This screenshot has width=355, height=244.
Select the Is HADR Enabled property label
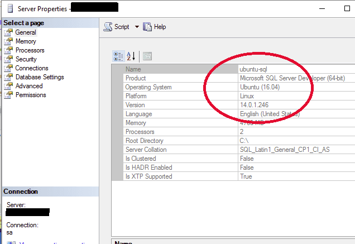[149, 168]
